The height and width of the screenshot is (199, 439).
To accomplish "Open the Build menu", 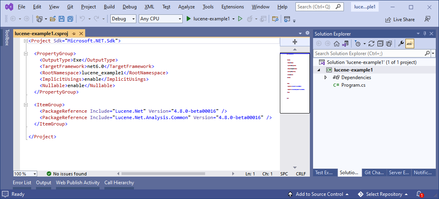I will (x=109, y=7).
